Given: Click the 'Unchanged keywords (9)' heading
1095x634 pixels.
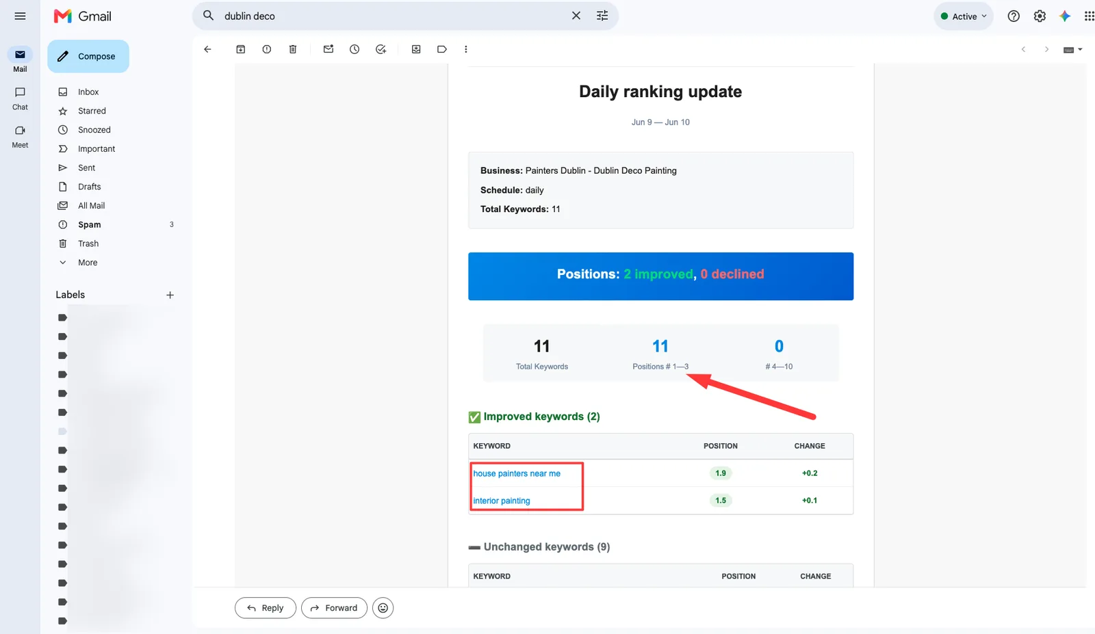Looking at the screenshot, I should coord(546,547).
